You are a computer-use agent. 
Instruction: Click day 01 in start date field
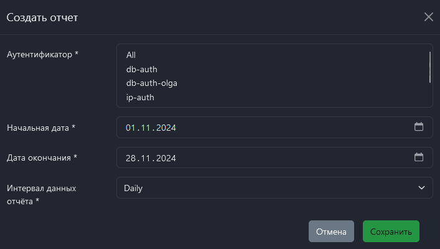(x=131, y=128)
